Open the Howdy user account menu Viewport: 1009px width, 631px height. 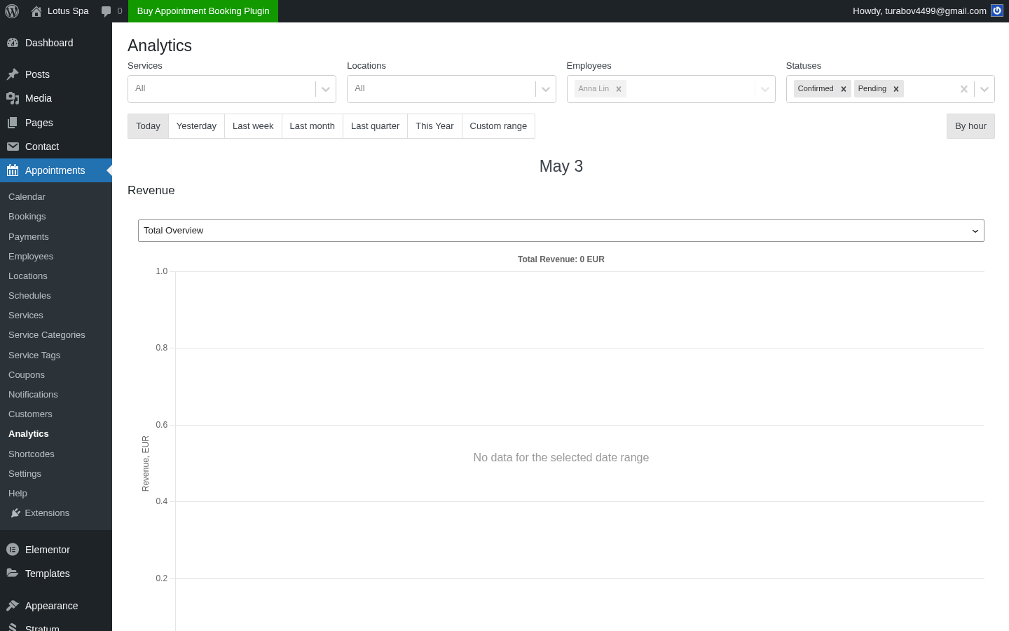click(928, 11)
